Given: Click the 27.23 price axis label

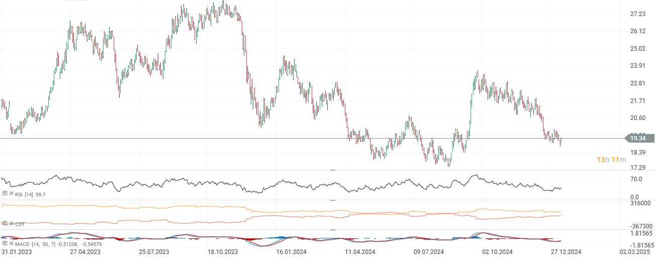Looking at the screenshot, I should pos(637,14).
